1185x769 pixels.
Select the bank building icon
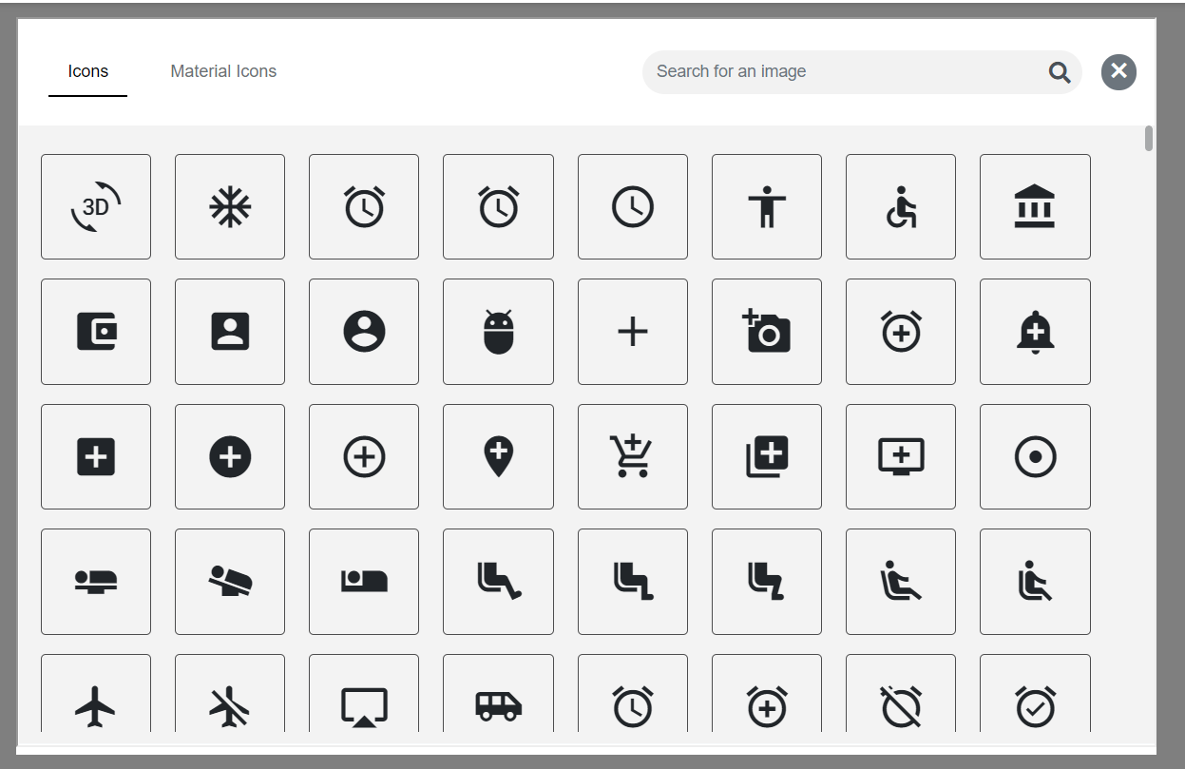click(x=1035, y=206)
